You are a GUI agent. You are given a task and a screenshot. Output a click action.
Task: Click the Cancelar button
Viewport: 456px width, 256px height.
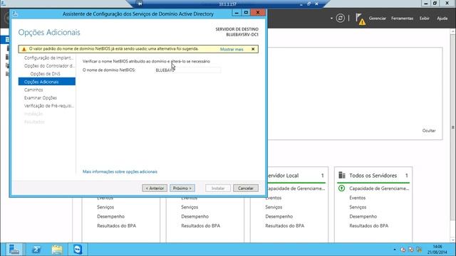click(x=246, y=188)
